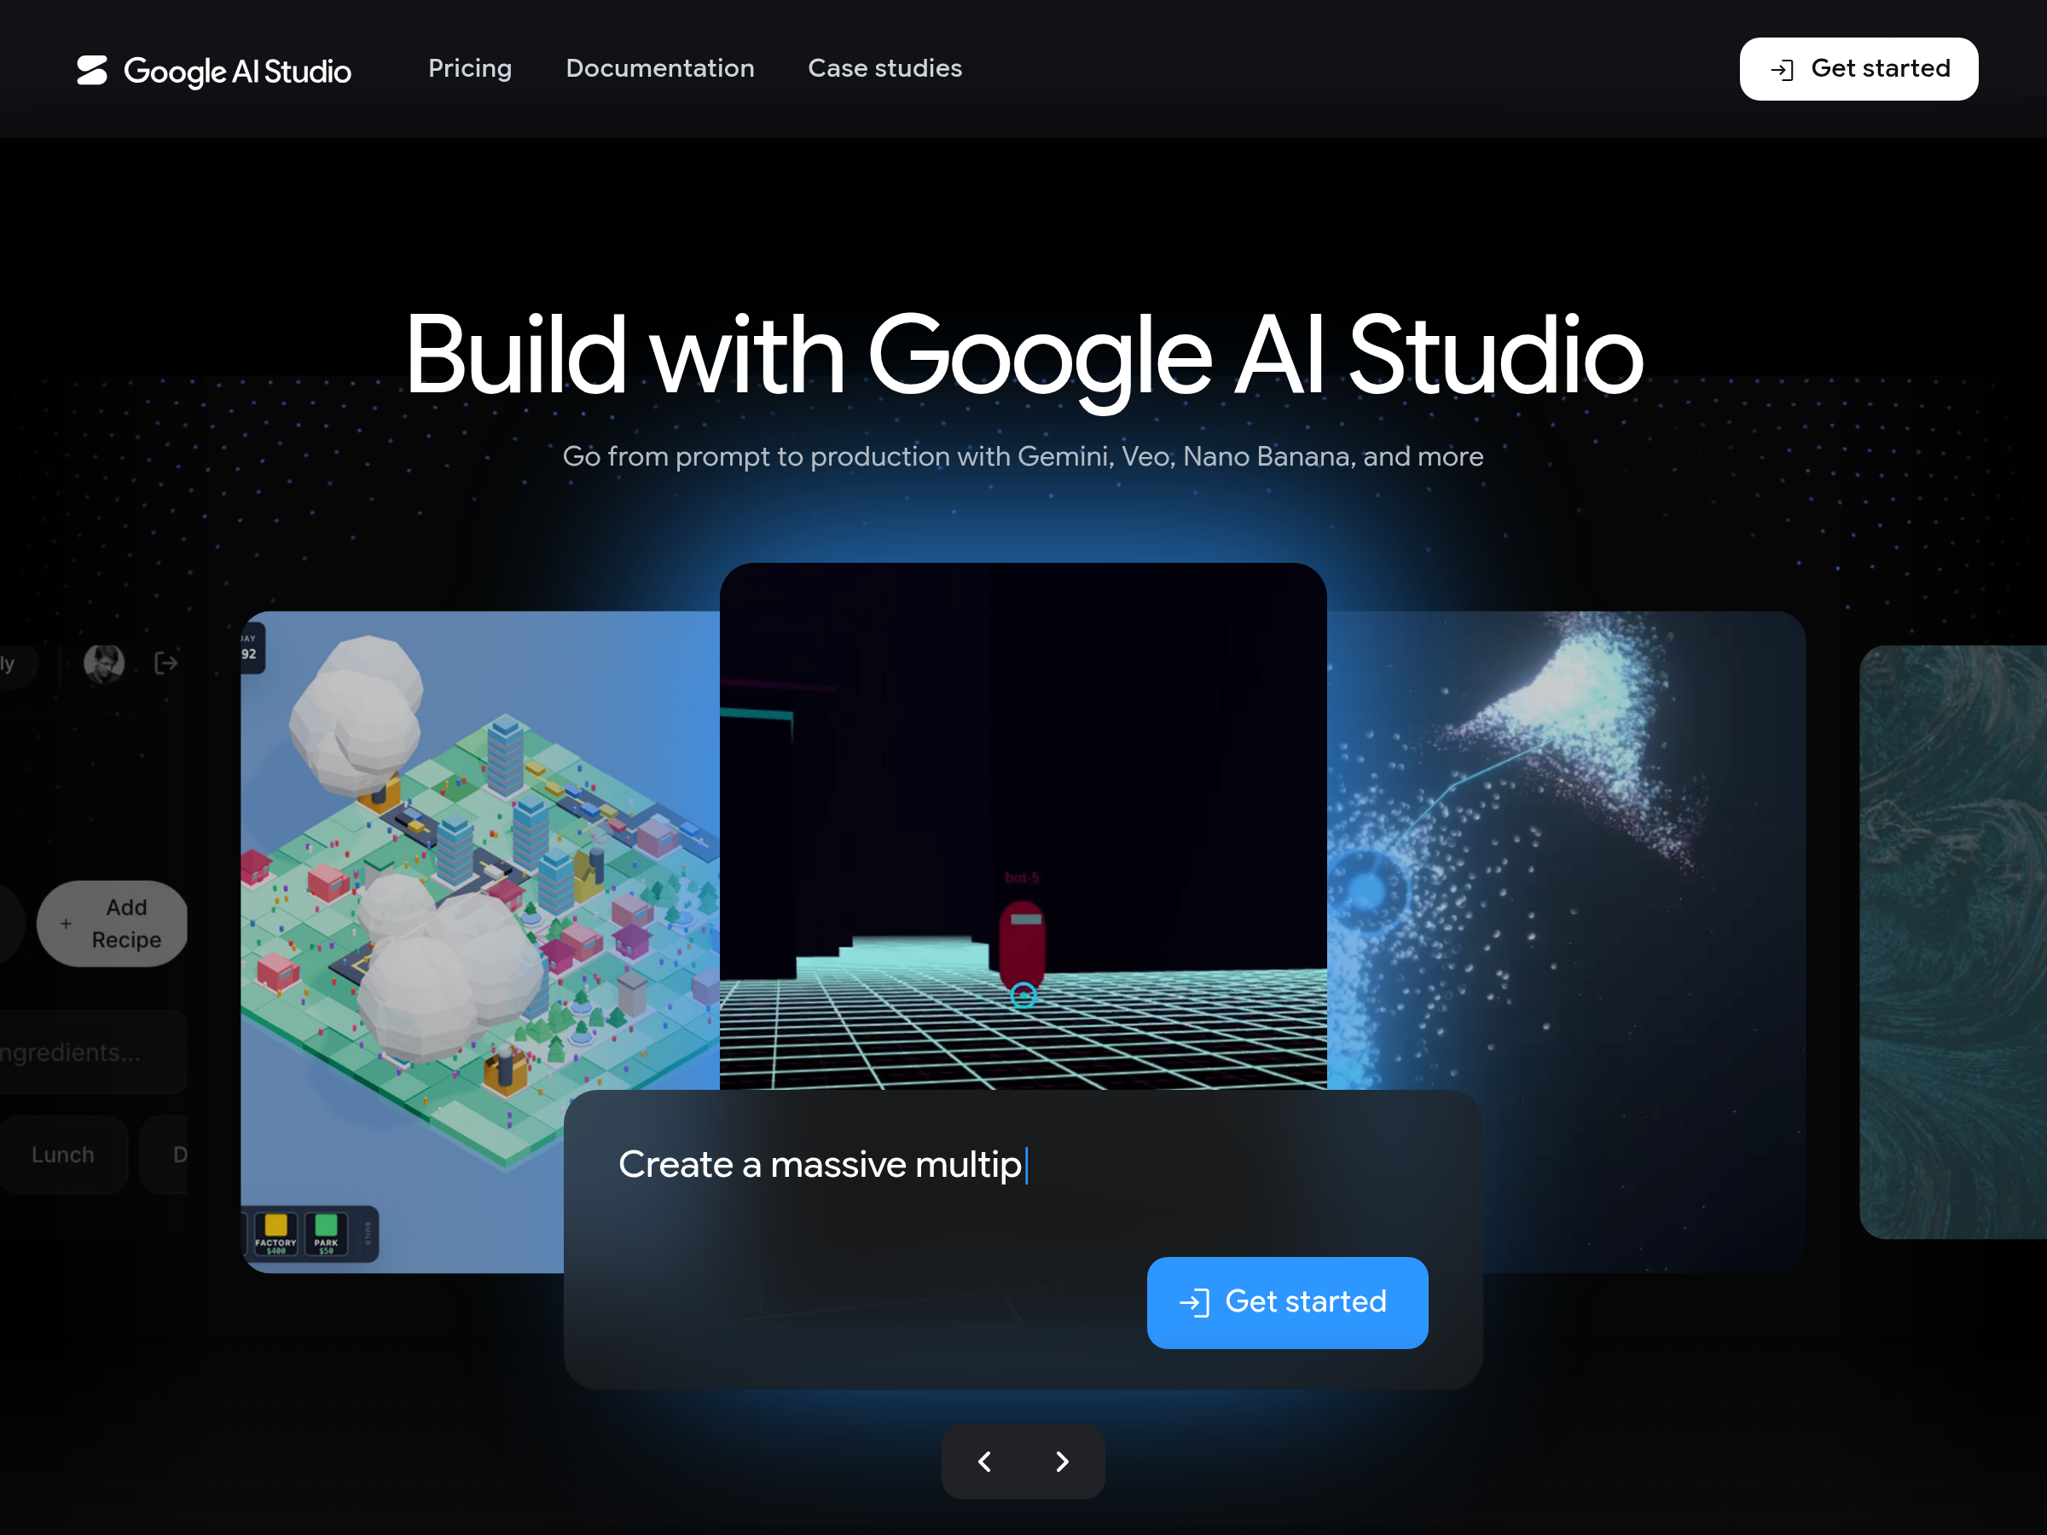
Task: Click into the prompt text field
Action: click(x=1023, y=1164)
